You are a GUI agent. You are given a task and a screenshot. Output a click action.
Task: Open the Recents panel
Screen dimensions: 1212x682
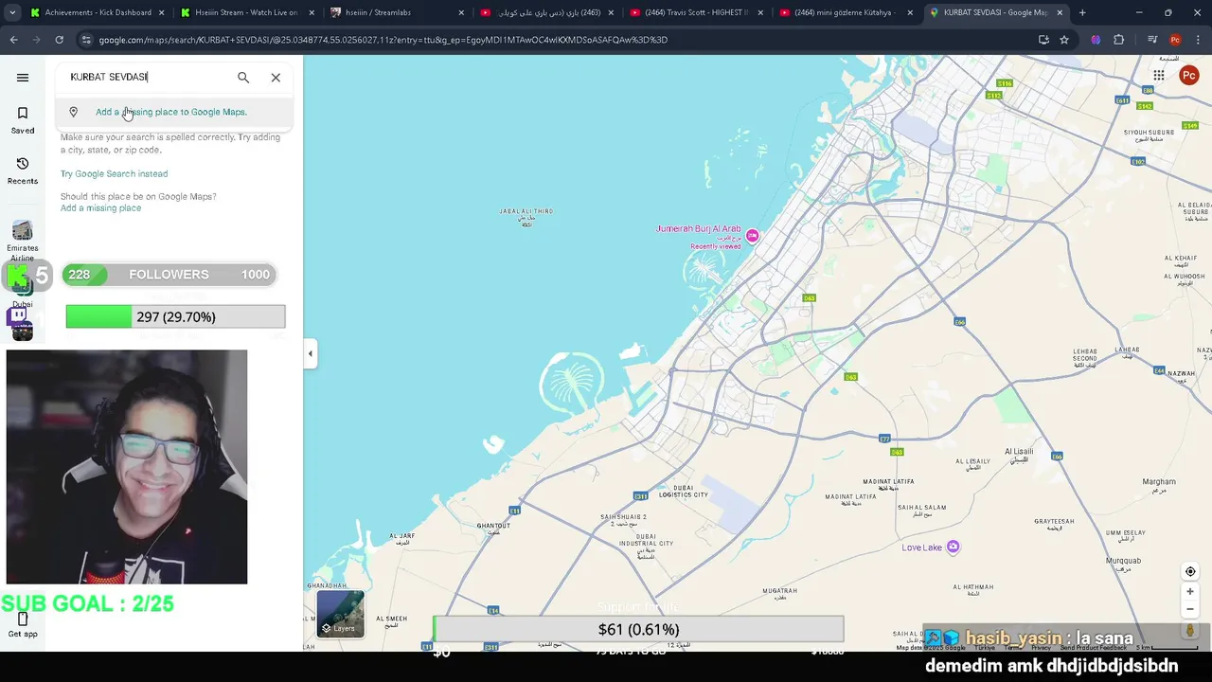tap(23, 170)
